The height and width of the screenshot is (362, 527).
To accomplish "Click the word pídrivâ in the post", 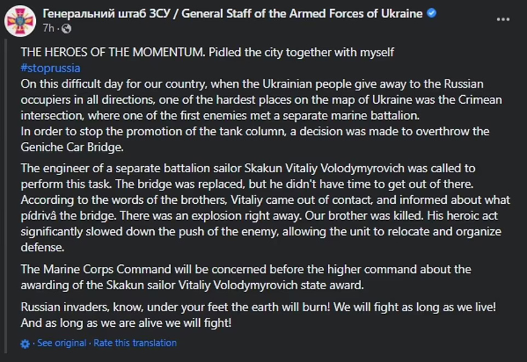I will pos(42,216).
